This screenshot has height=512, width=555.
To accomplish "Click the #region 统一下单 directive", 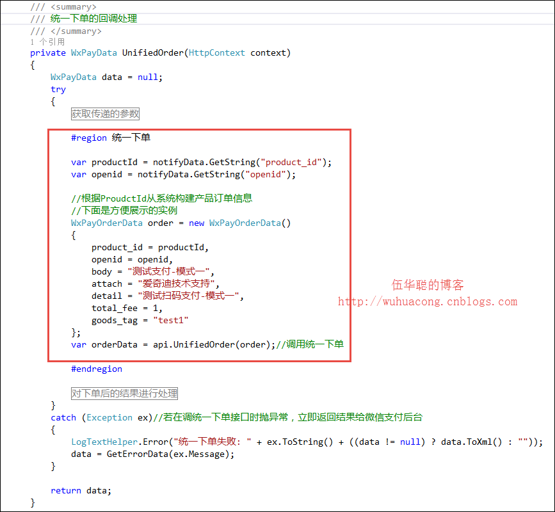I will coord(111,138).
